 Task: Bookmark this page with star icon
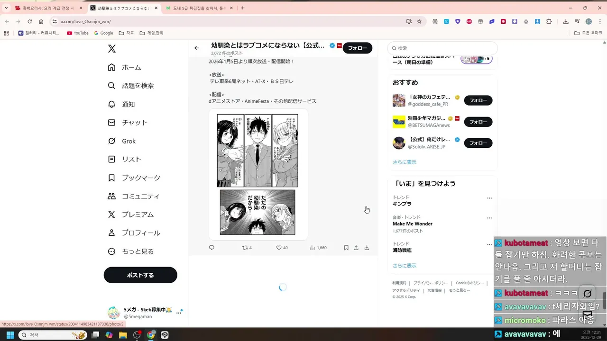pyautogui.click(x=419, y=21)
